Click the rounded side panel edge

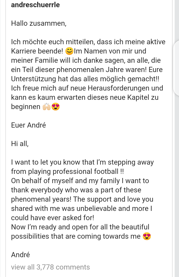[176, 68]
